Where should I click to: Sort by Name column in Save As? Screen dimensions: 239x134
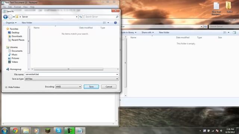click(x=37, y=28)
